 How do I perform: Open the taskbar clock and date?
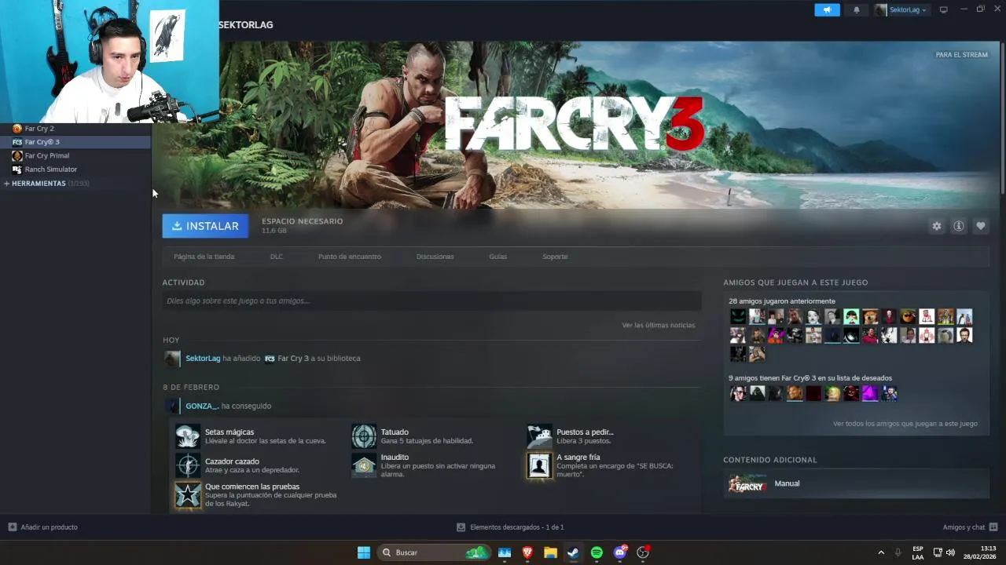[980, 552]
